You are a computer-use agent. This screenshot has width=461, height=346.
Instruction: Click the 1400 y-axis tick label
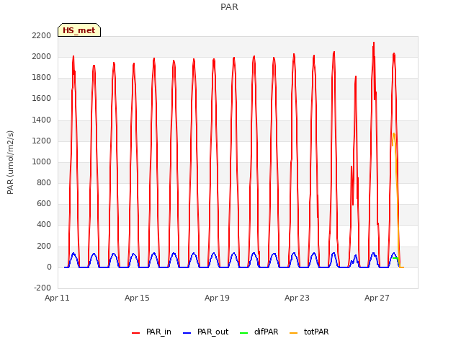tap(42, 120)
